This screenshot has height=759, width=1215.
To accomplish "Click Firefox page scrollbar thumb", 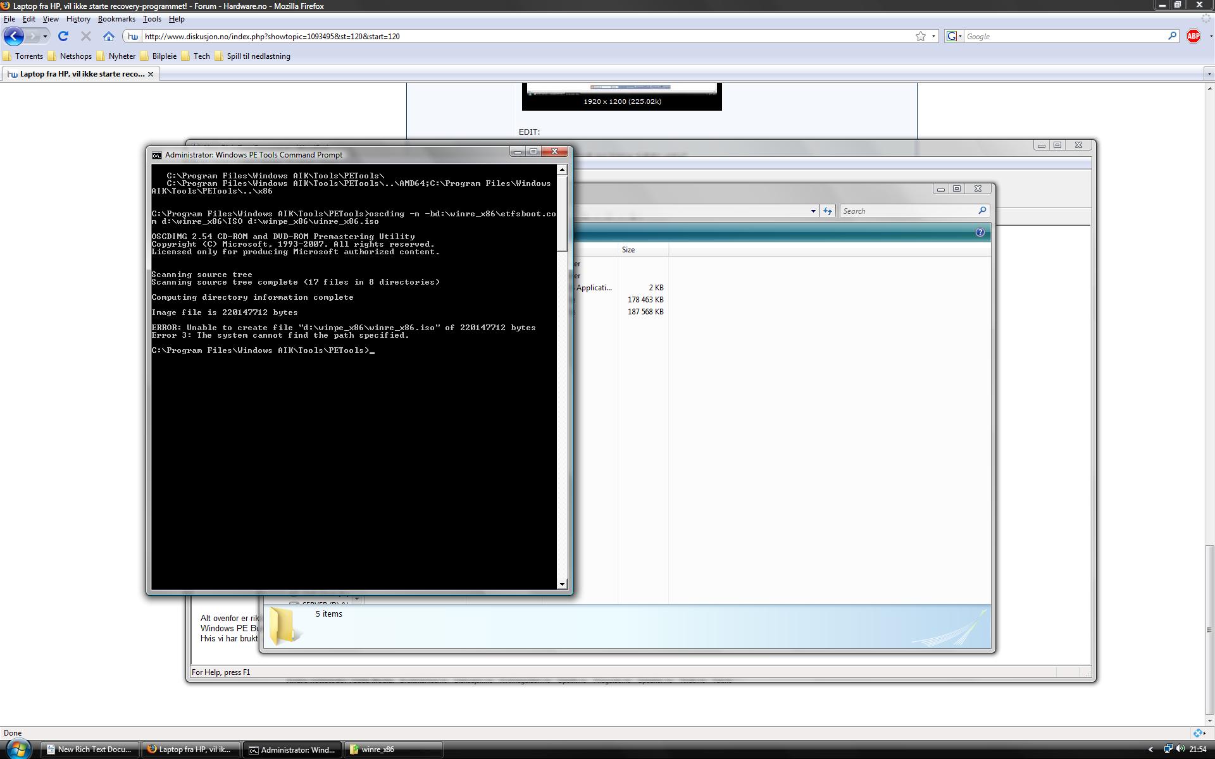I will click(x=1209, y=629).
